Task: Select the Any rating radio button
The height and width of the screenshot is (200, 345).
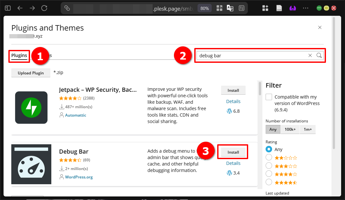Action: pyautogui.click(x=269, y=149)
